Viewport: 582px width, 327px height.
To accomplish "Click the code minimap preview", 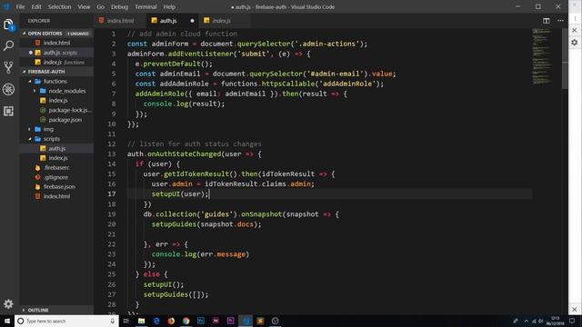I will coord(542,56).
